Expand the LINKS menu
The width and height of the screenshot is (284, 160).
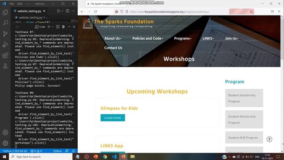click(208, 39)
